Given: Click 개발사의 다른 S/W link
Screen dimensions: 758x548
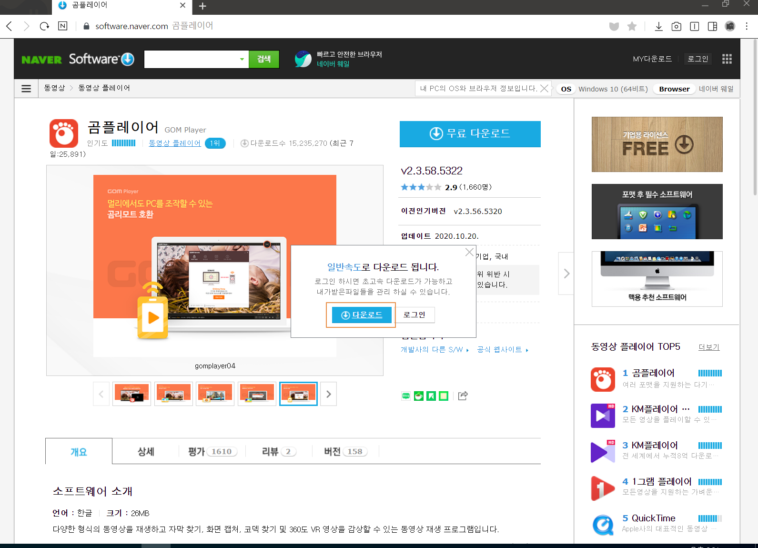Looking at the screenshot, I should [435, 350].
